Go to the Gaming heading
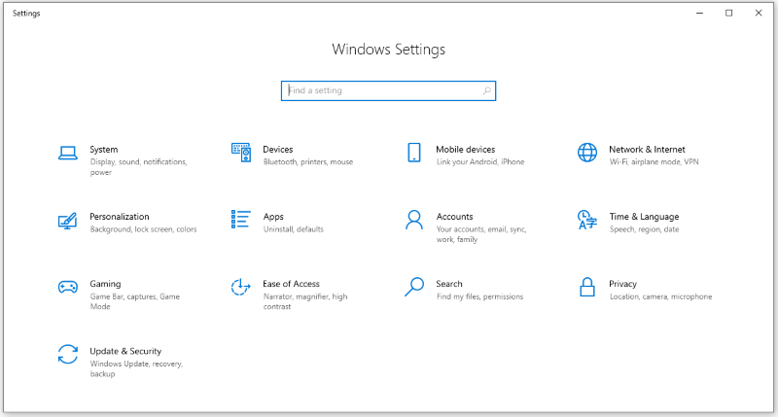 105,284
